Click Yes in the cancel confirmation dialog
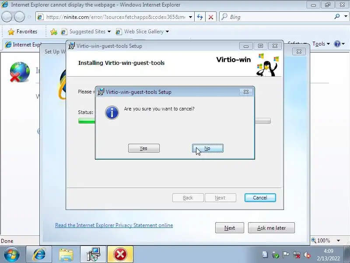The image size is (350, 263). click(x=144, y=148)
